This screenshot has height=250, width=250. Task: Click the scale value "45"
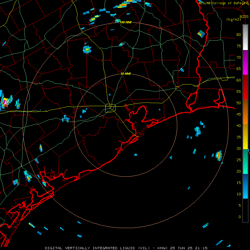[x=239, y=114]
